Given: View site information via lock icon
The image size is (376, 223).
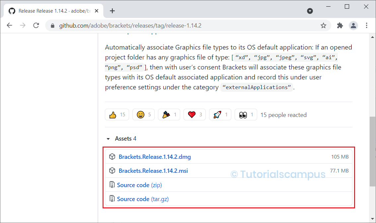Looking at the screenshot, I should pos(52,26).
